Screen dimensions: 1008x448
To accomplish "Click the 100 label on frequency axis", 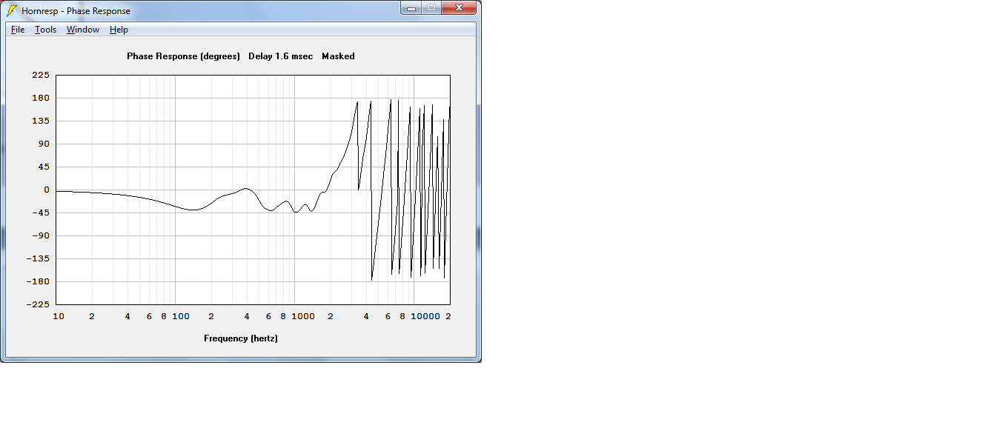I will 181,316.
